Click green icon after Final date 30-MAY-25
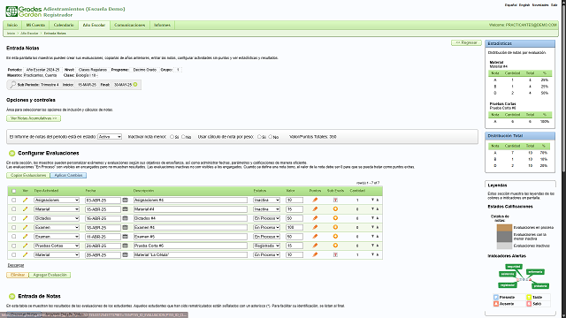 (x=135, y=85)
